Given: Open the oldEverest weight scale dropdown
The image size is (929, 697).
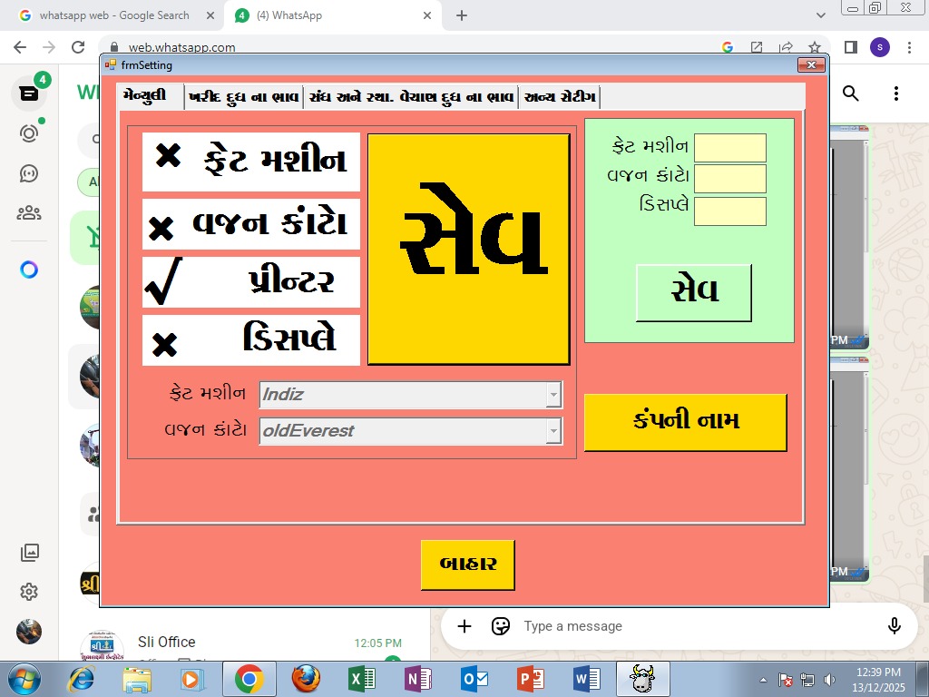Looking at the screenshot, I should pyautogui.click(x=553, y=431).
